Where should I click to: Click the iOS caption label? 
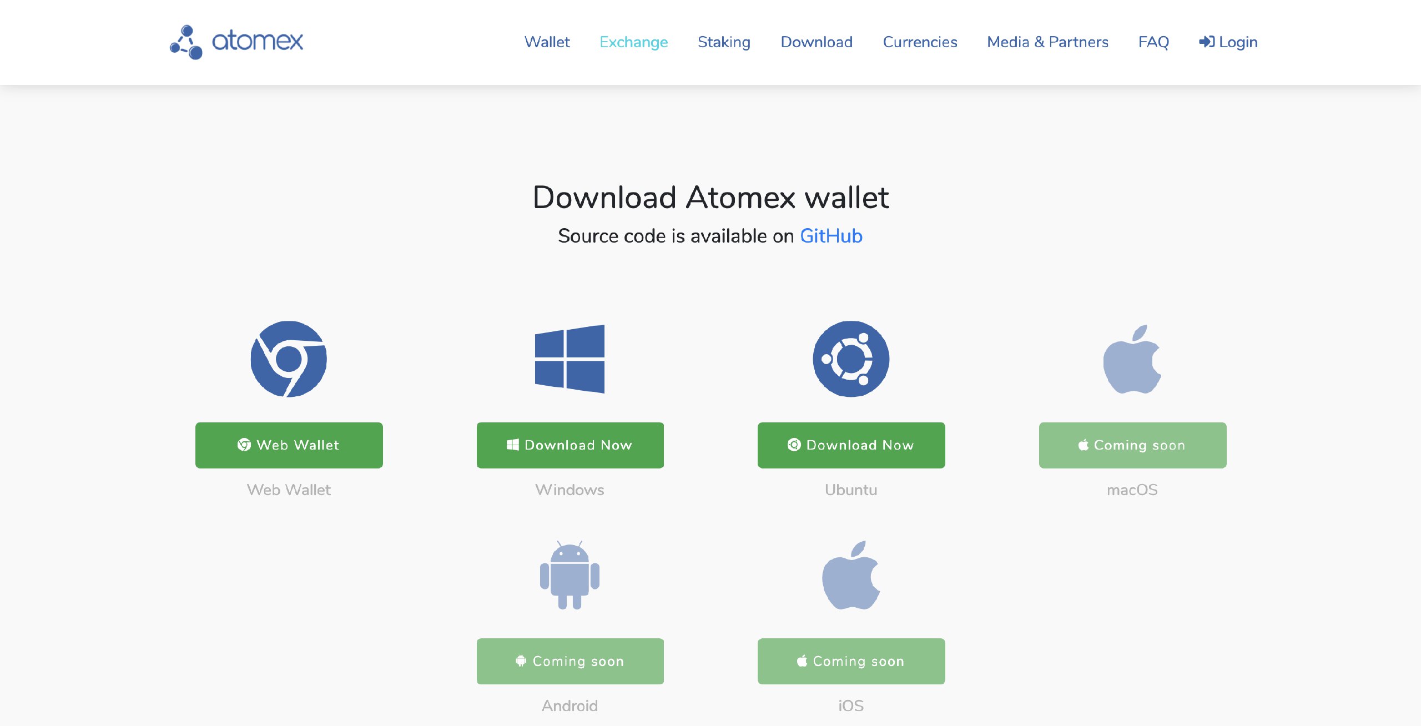click(851, 705)
